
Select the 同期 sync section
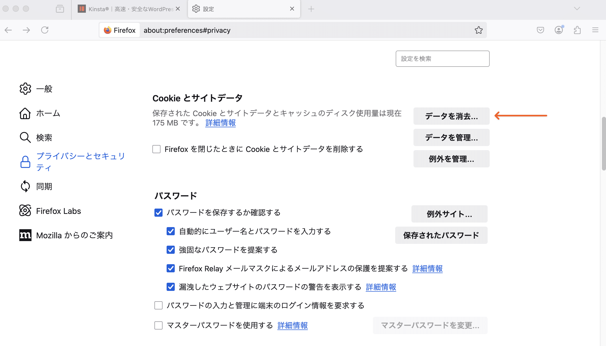(x=44, y=186)
